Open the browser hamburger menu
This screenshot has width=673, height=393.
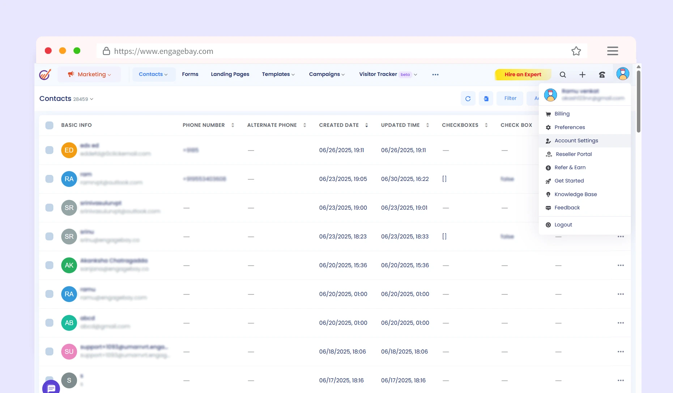pos(612,51)
